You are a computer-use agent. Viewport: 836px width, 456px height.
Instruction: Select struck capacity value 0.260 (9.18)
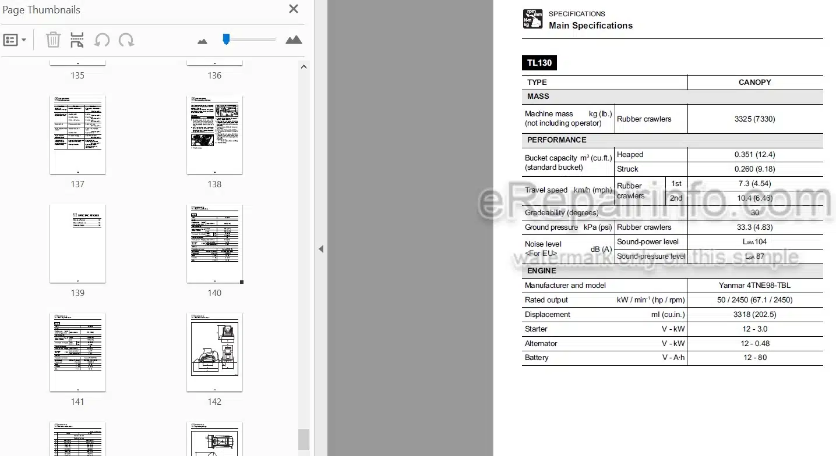[x=754, y=169]
